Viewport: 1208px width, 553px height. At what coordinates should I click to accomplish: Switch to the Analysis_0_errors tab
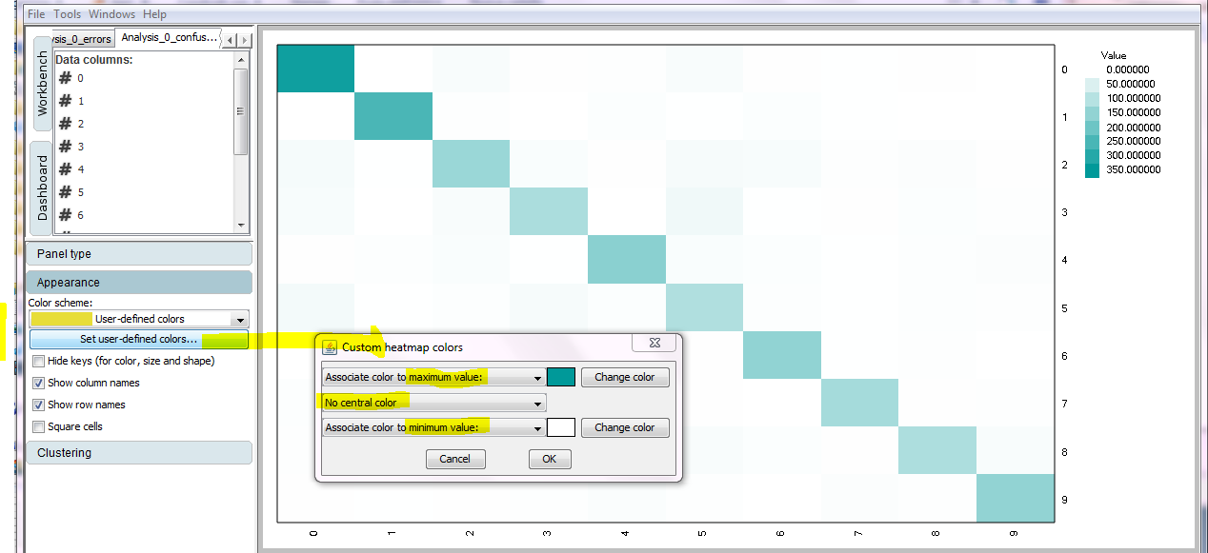point(82,39)
